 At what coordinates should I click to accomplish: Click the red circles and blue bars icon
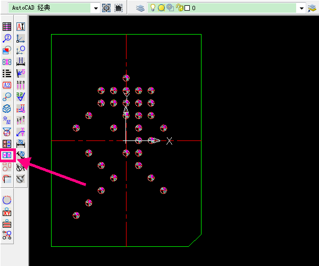coord(7,144)
